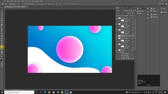
Task: Collapse smart filters of Ellipse 1 copy 4
Action: pos(134,18)
